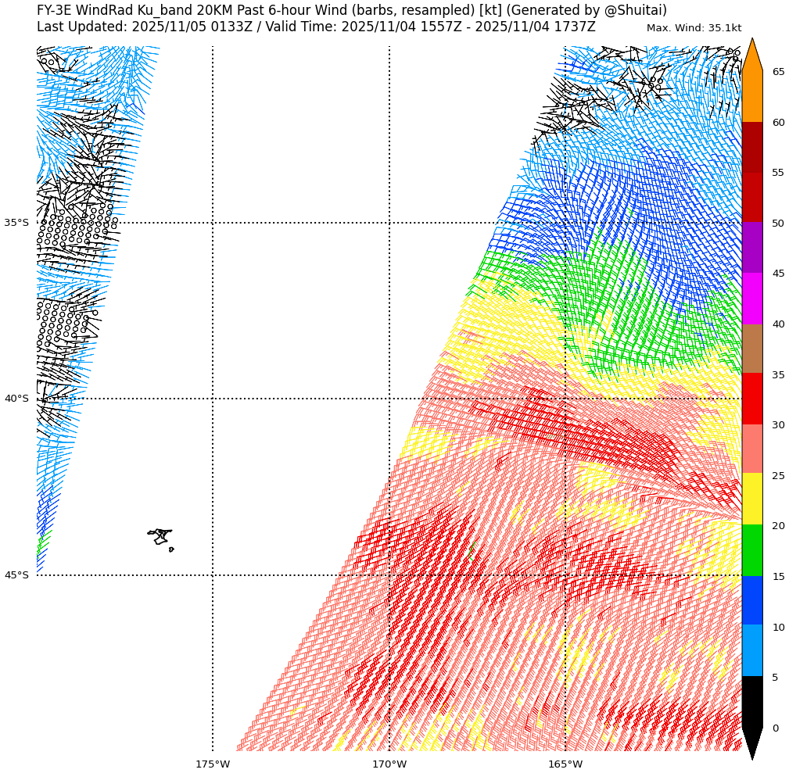
Task: Click the black arrow below the colorbar
Action: coord(751,741)
